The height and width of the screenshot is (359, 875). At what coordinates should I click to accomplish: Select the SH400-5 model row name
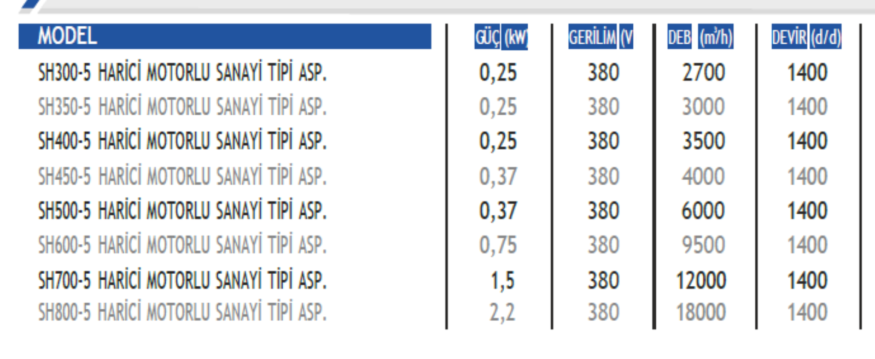(182, 142)
